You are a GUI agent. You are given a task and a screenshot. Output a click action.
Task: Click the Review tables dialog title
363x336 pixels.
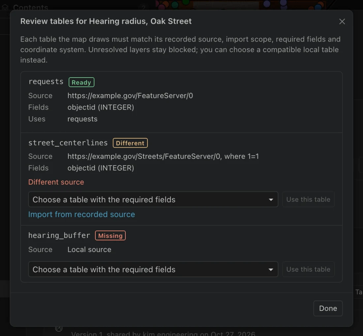click(x=106, y=21)
